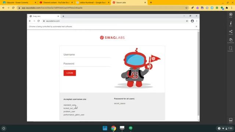
Task: Open the Extensions puzzle-piece menu
Action: (227, 8)
